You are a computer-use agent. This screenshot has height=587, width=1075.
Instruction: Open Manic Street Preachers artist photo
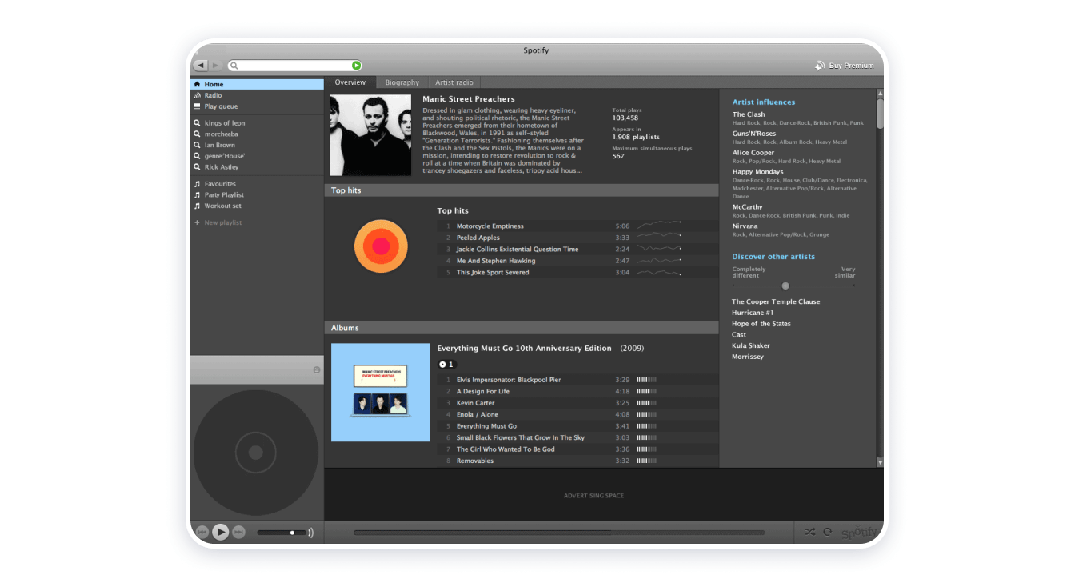[x=372, y=135]
